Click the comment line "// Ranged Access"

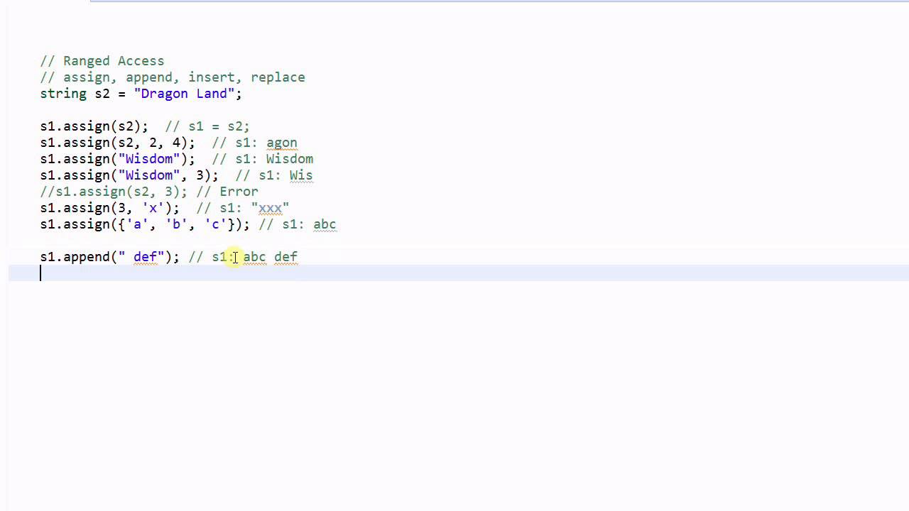coord(102,61)
